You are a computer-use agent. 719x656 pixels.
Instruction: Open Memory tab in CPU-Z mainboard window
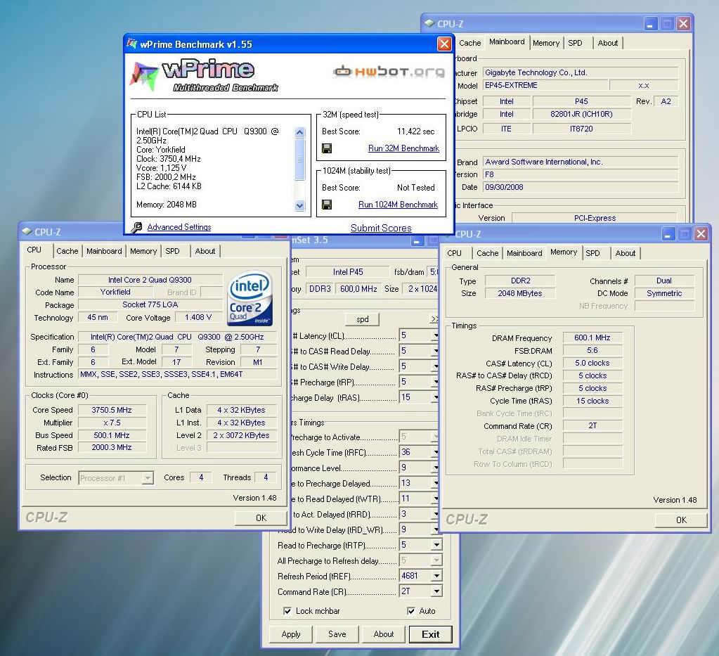[x=545, y=43]
